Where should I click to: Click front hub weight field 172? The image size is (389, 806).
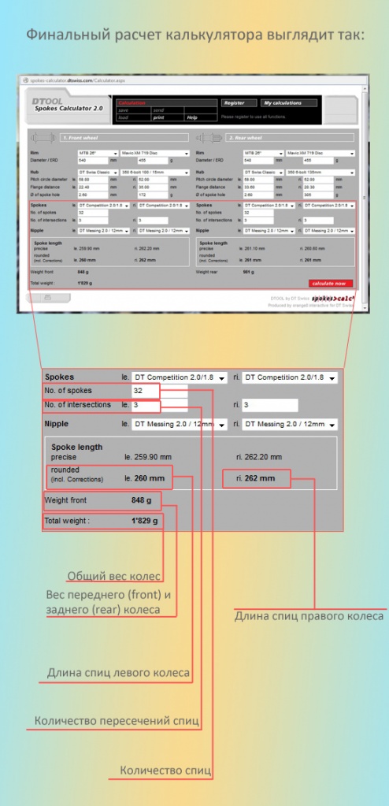pos(153,195)
